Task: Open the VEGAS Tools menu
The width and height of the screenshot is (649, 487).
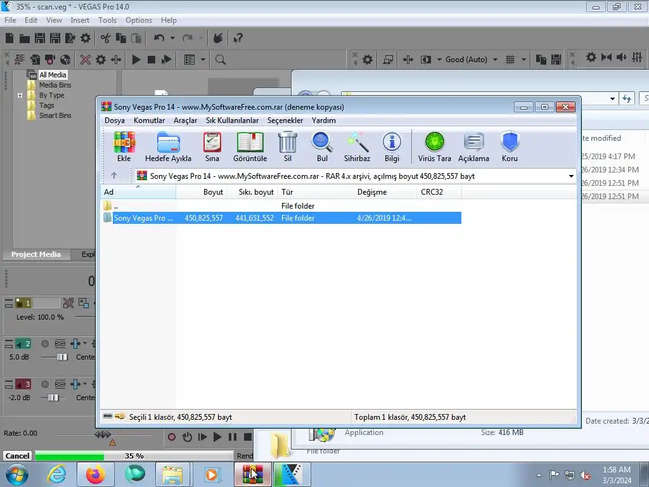Action: [107, 20]
